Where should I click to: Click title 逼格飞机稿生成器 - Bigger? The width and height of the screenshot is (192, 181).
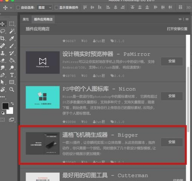(x=100, y=135)
